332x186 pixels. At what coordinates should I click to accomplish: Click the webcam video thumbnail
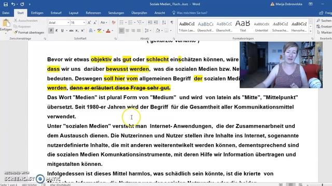point(281,65)
